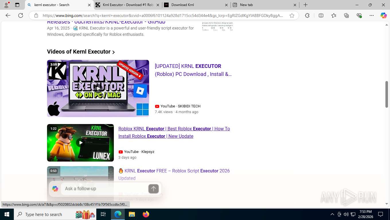Open [UPDATED] KRNL EXECUTOR video link
Image resolution: width=390 pixels, height=220 pixels.
(193, 70)
